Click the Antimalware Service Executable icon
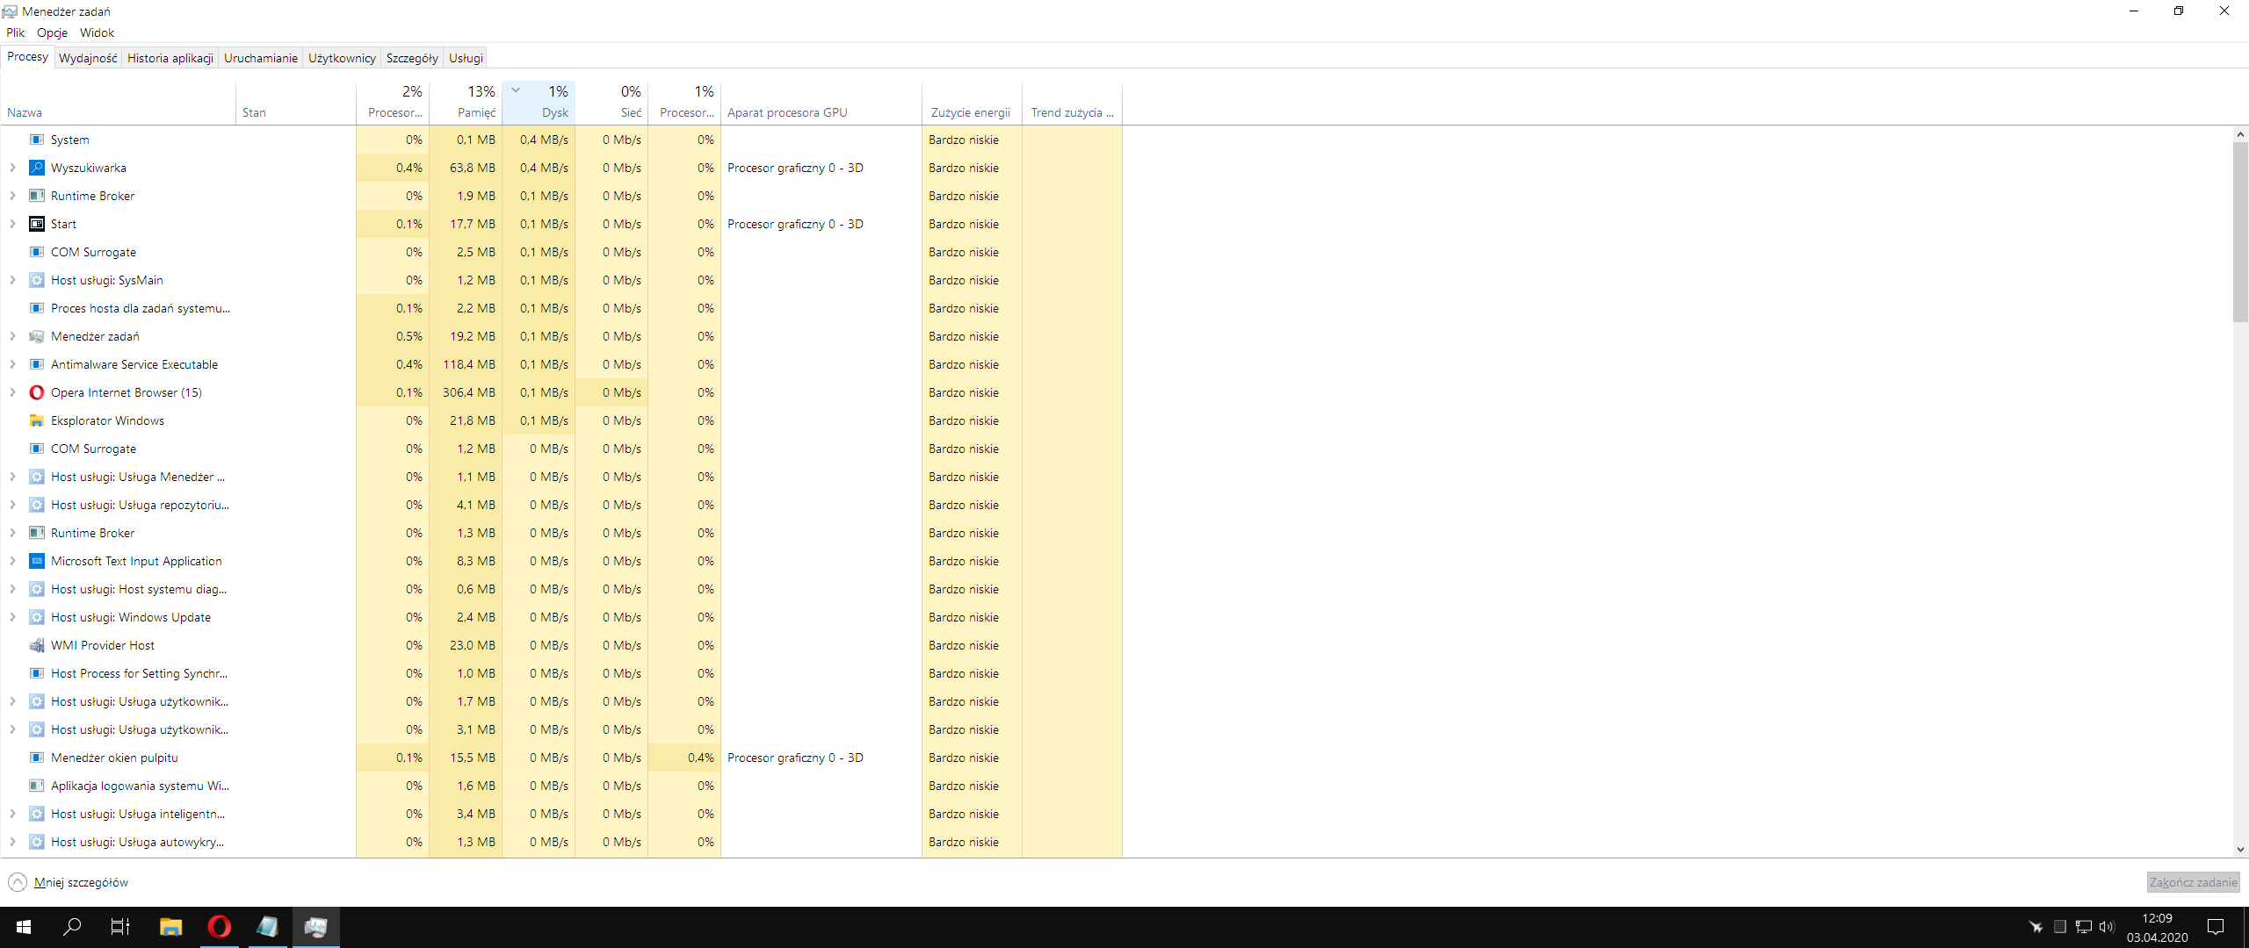Screen dimensions: 2249x948 37,364
